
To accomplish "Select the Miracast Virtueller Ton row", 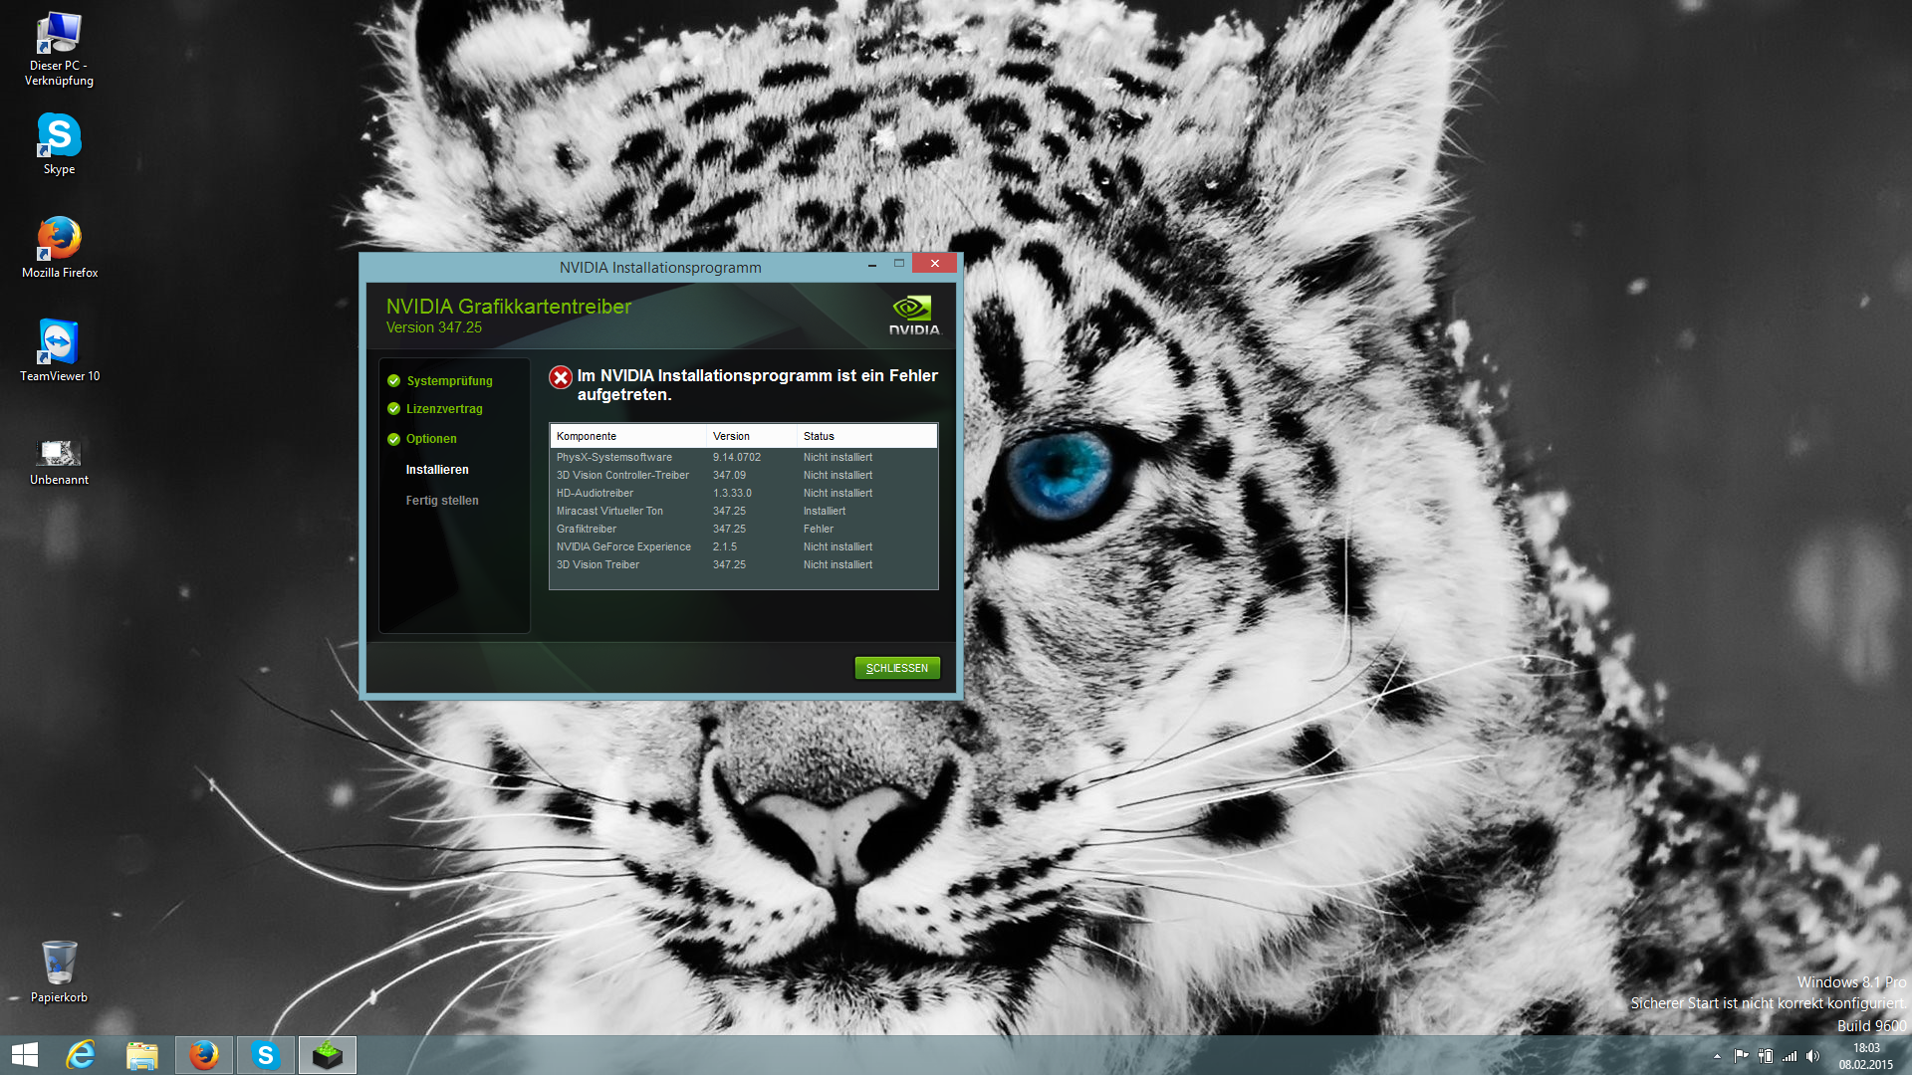I will point(744,511).
